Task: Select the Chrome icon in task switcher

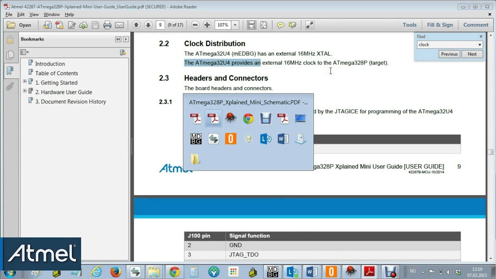Action: [248, 119]
